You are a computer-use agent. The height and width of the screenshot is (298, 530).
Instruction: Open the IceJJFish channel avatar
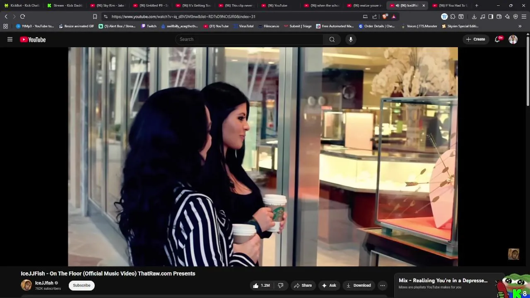(x=26, y=285)
